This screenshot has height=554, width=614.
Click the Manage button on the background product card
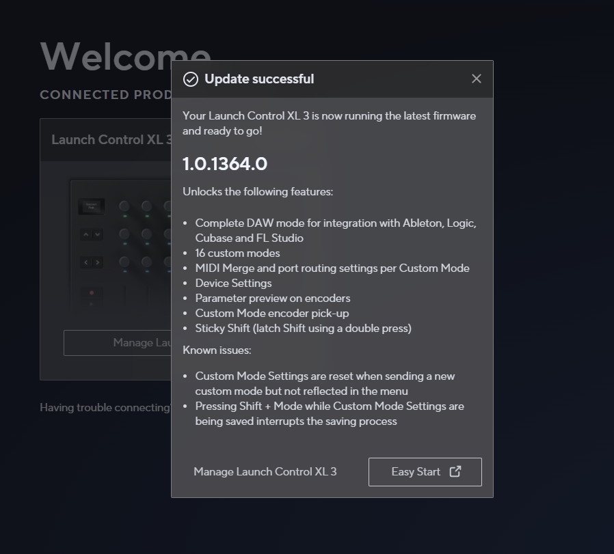click(118, 343)
